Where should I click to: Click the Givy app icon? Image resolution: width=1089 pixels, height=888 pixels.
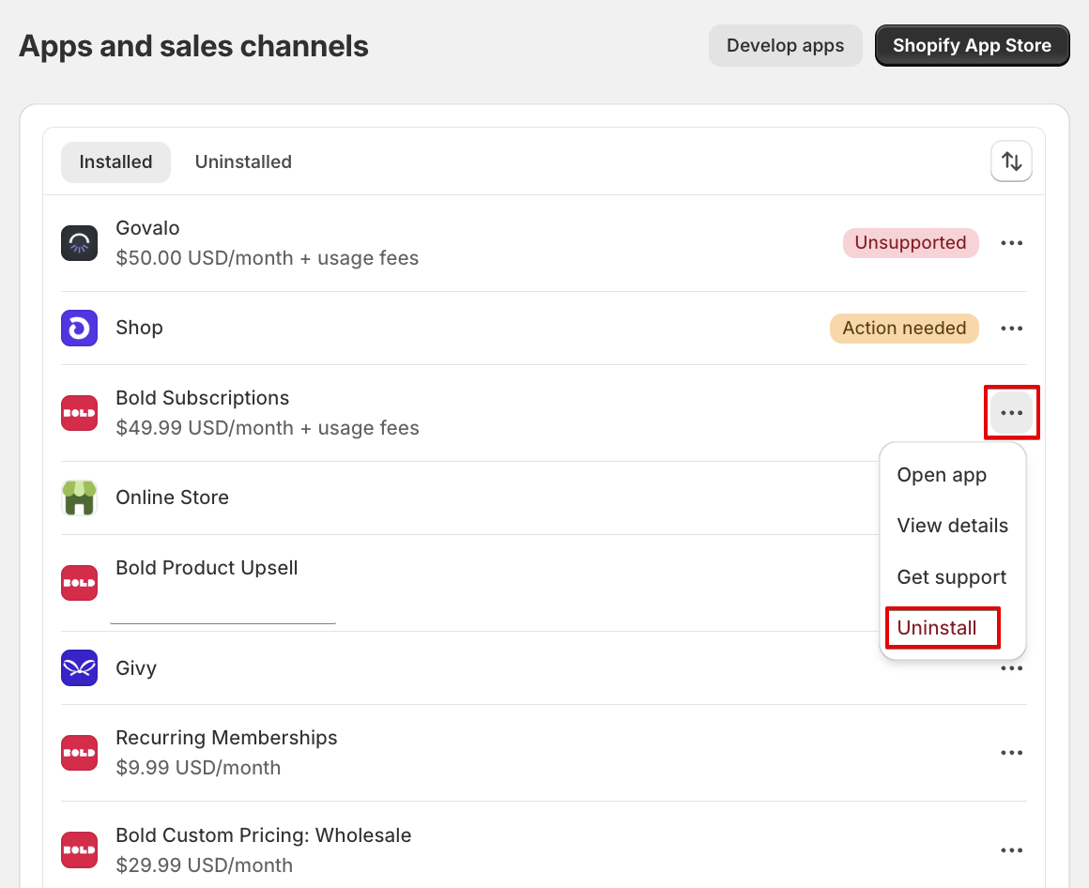79,668
